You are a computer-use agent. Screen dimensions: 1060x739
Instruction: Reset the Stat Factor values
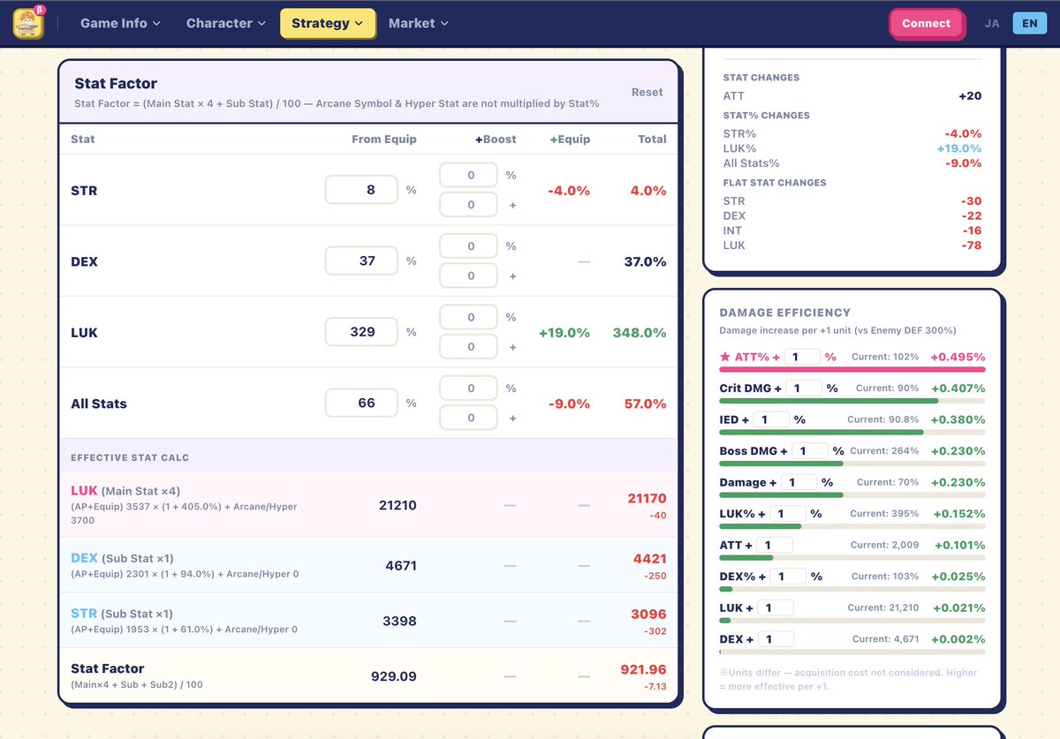pyautogui.click(x=647, y=92)
